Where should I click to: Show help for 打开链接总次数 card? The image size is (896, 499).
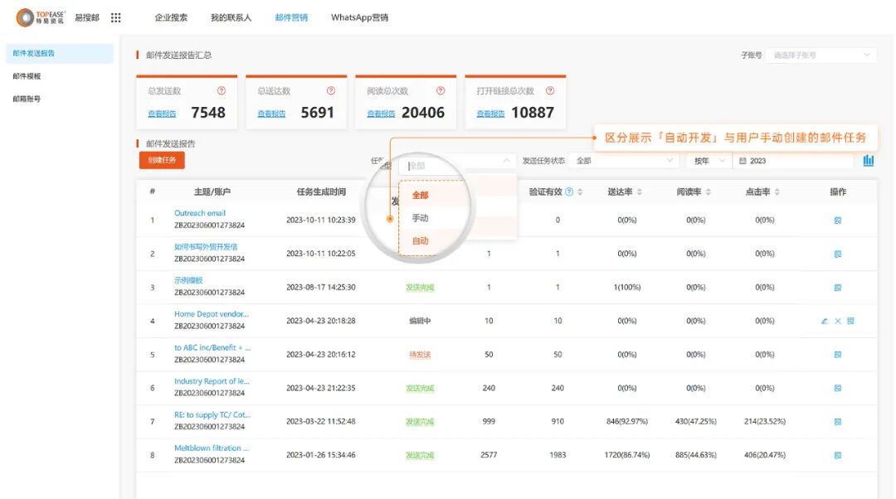coord(550,91)
